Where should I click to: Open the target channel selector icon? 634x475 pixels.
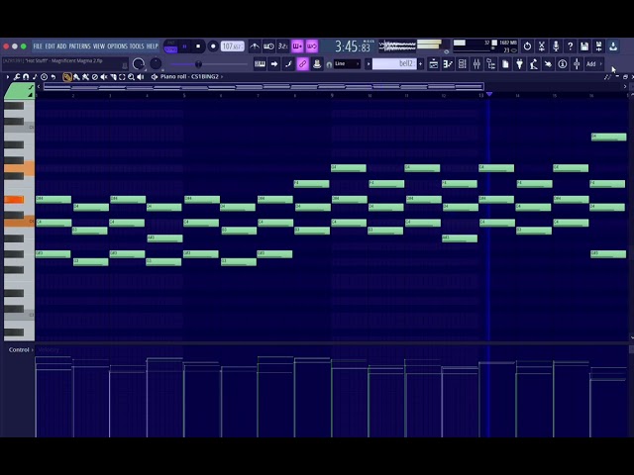(x=155, y=77)
